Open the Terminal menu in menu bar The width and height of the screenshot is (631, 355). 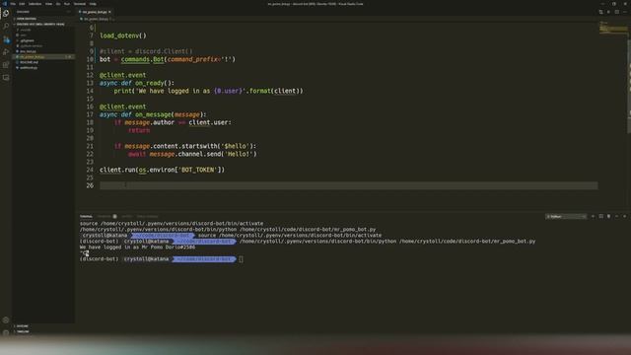pos(80,4)
